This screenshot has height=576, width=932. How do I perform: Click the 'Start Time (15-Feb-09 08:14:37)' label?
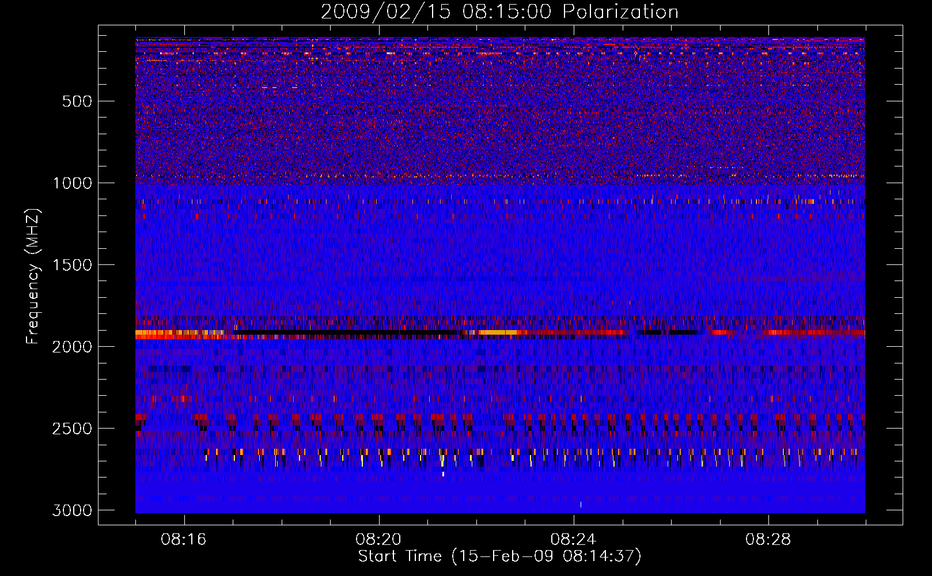(x=499, y=556)
